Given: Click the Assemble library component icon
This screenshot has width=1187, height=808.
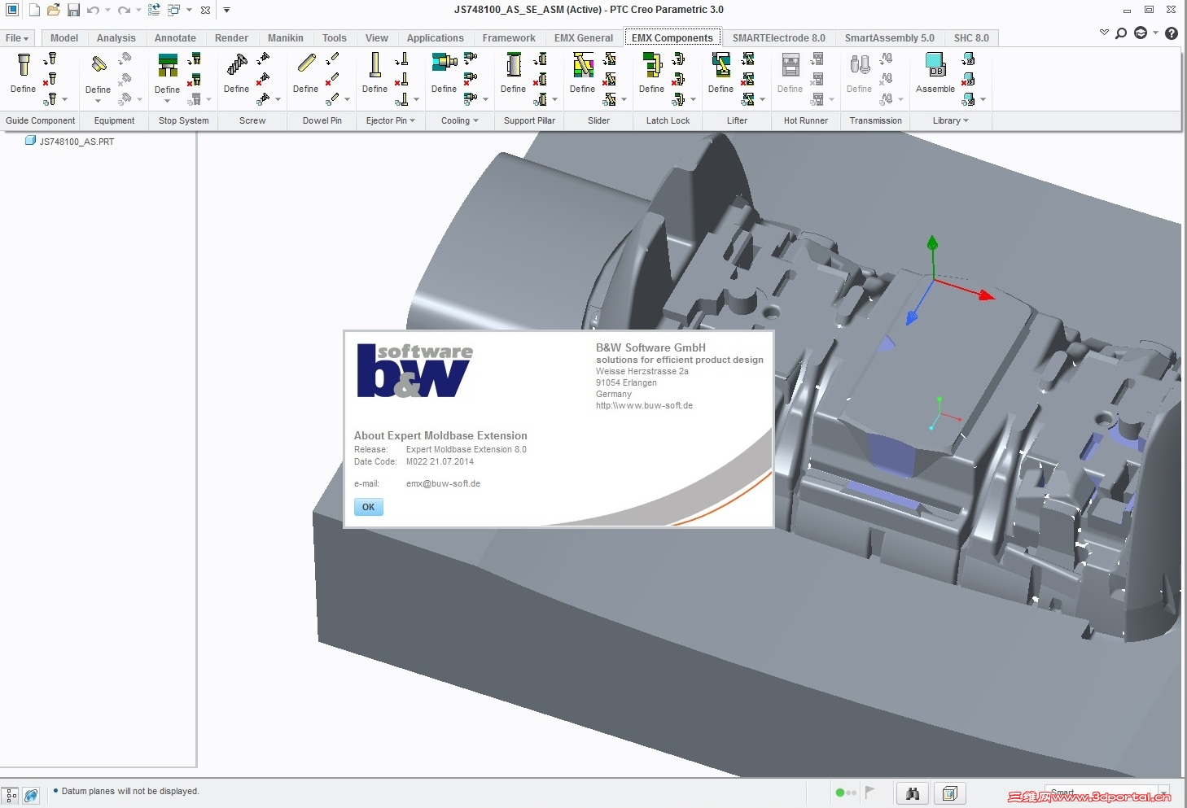Looking at the screenshot, I should [x=935, y=64].
